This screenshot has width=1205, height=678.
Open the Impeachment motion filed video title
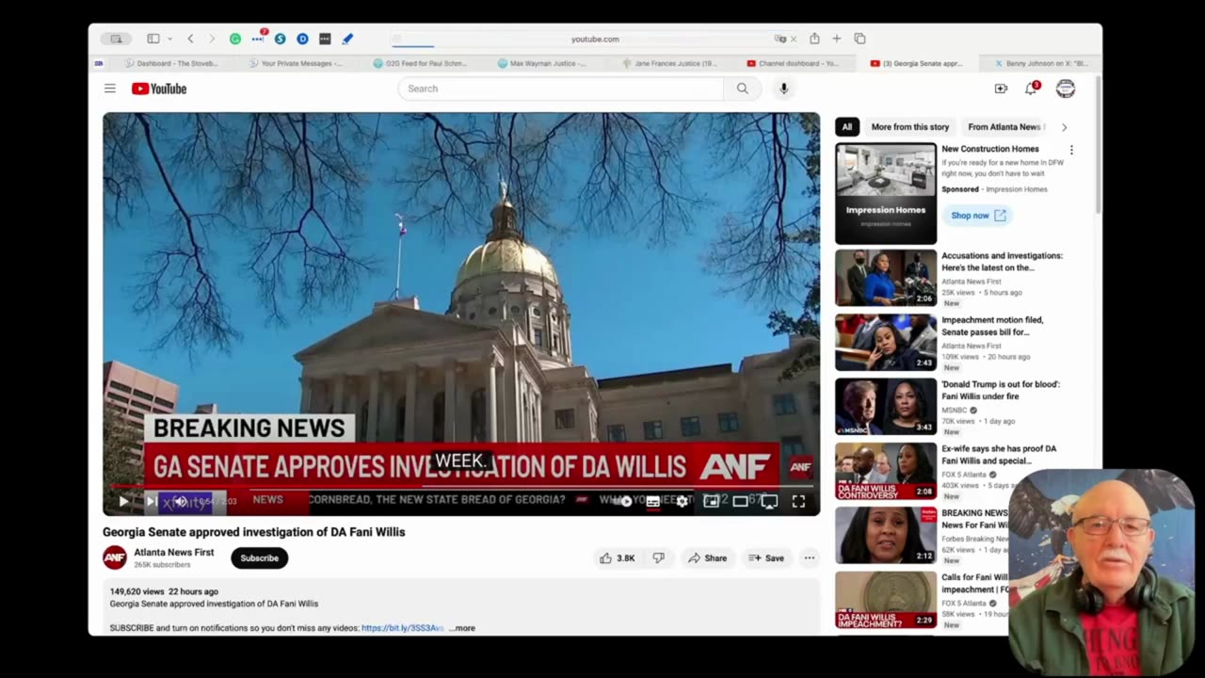992,326
